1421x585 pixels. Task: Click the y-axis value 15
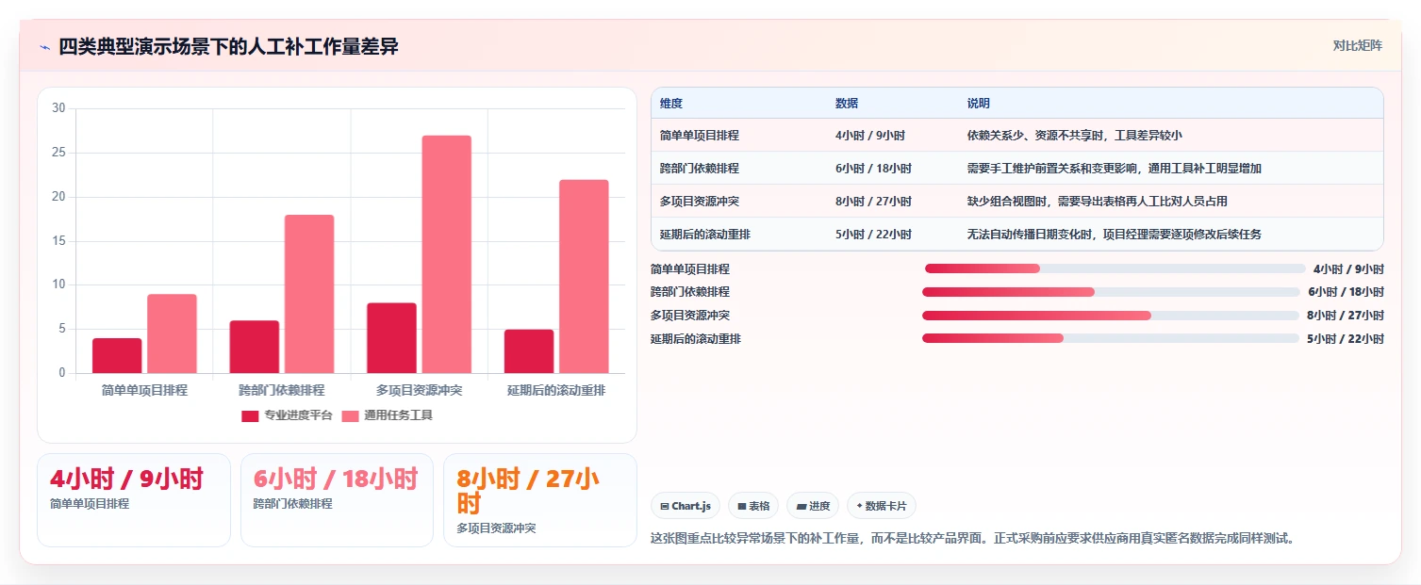point(58,241)
